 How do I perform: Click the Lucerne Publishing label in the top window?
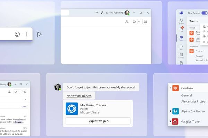tap(115, 13)
